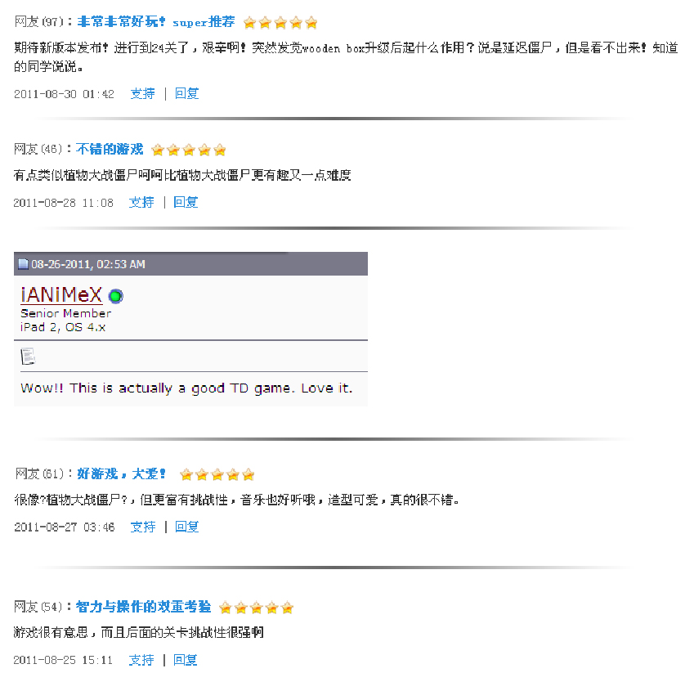This screenshot has height=682, width=694.
Task: Click 支持 on the 2011-08-25 15:11 review
Action: 141,660
